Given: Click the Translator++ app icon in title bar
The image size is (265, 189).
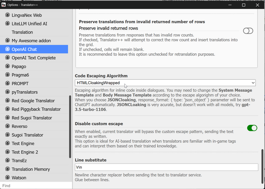Looking at the screenshot, I should tap(4, 5).
